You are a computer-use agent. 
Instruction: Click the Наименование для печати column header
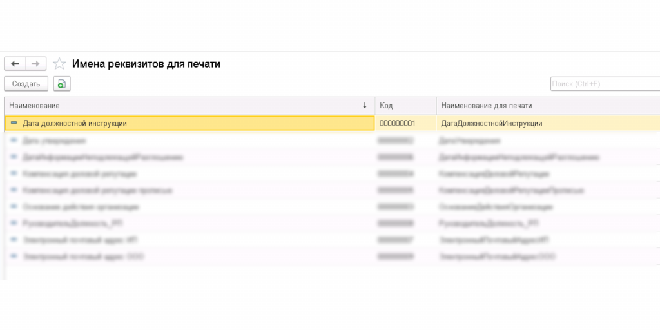pos(486,106)
